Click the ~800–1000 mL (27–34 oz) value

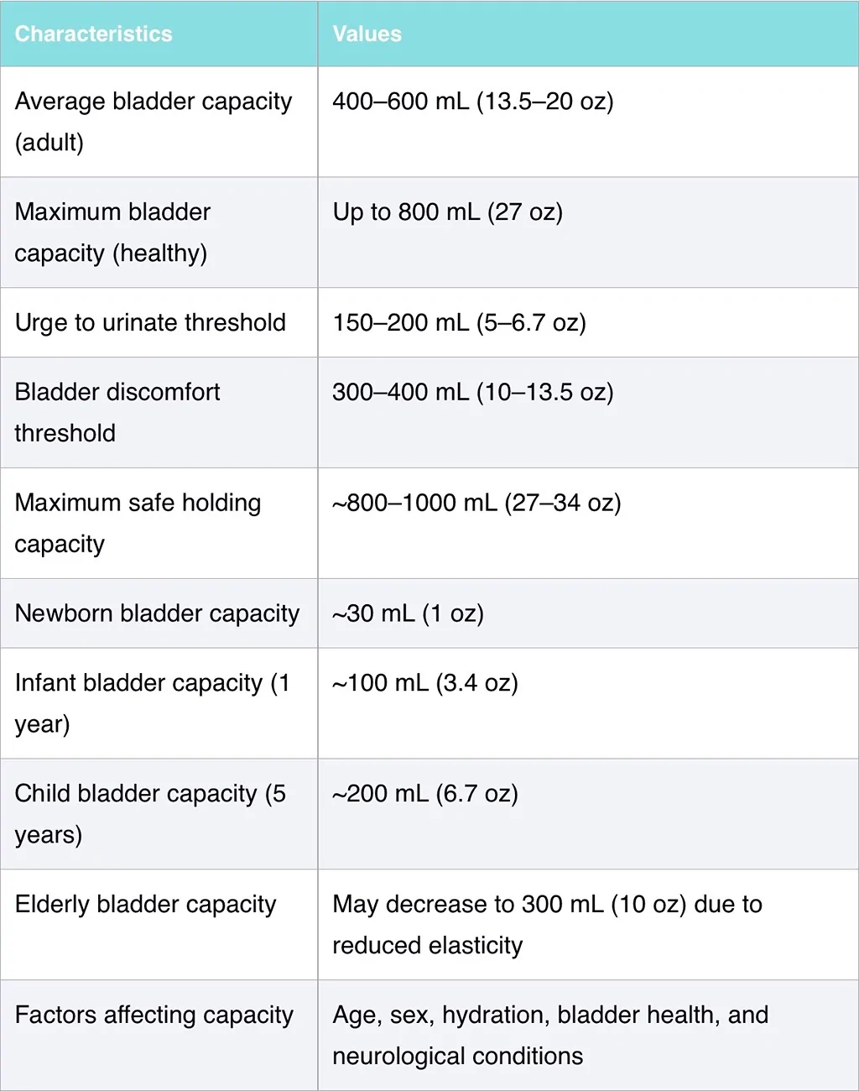(476, 503)
